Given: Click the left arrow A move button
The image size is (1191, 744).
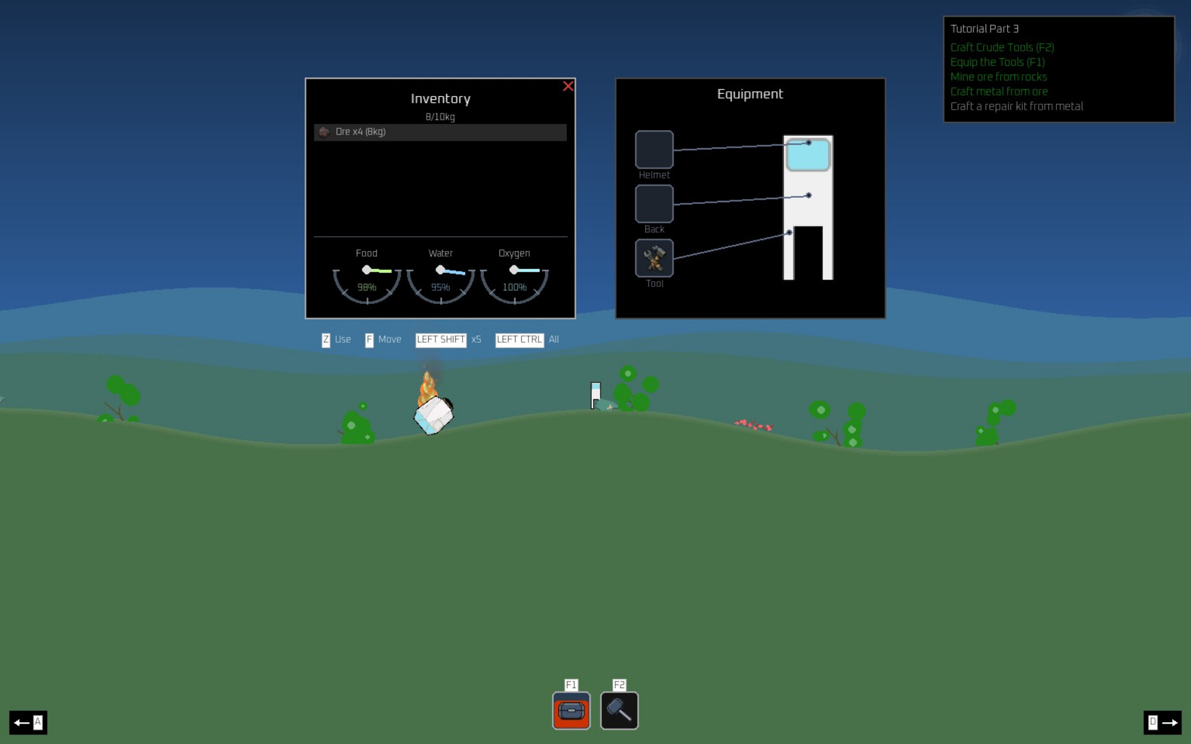Looking at the screenshot, I should (x=28, y=722).
